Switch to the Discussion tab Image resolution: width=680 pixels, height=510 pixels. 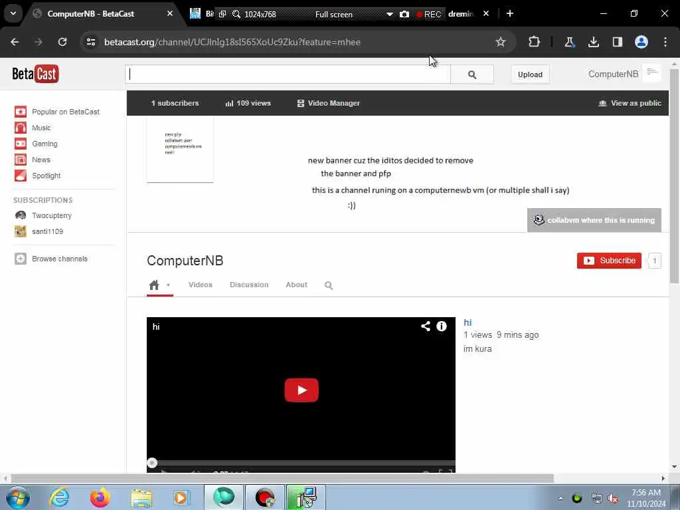249,285
